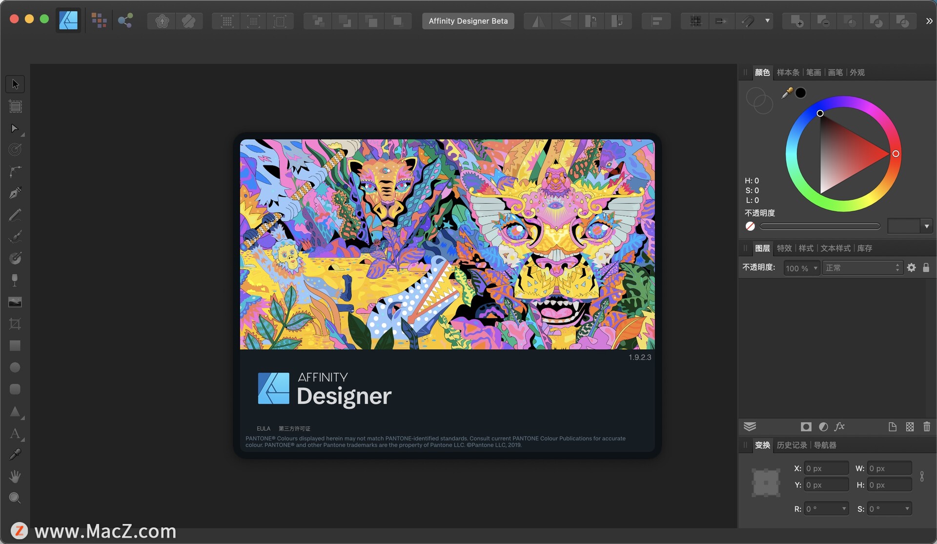937x544 pixels.
Task: Open snapping options dropdown arrow
Action: tap(767, 21)
